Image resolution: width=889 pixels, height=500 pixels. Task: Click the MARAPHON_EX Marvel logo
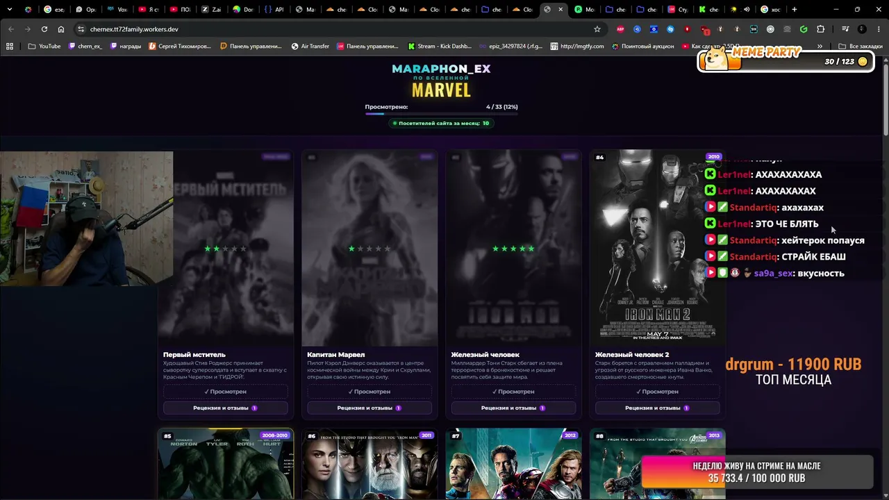(441, 81)
